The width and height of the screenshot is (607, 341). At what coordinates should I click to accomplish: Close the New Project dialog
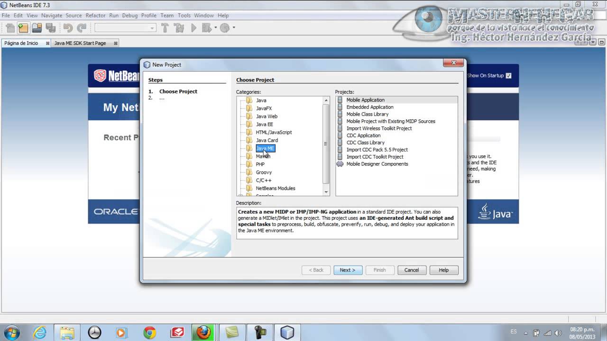(x=453, y=63)
